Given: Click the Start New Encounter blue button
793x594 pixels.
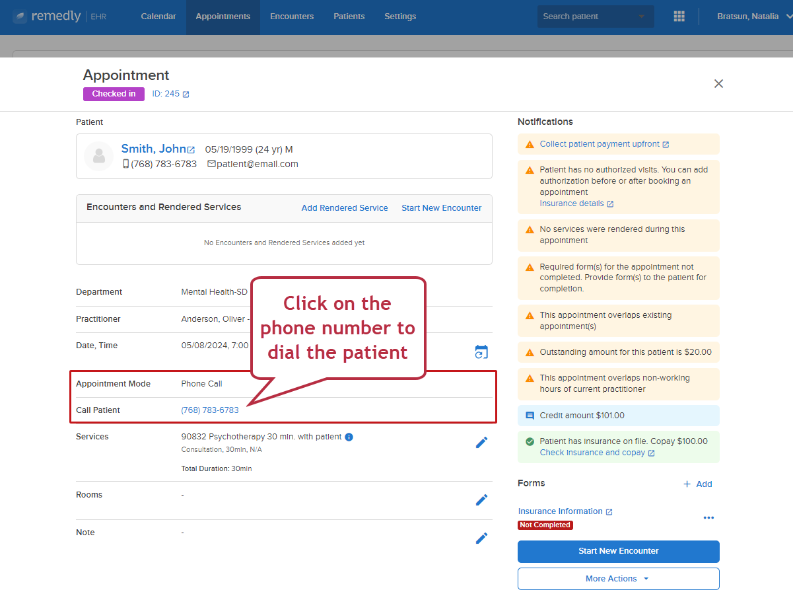Looking at the screenshot, I should 619,551.
